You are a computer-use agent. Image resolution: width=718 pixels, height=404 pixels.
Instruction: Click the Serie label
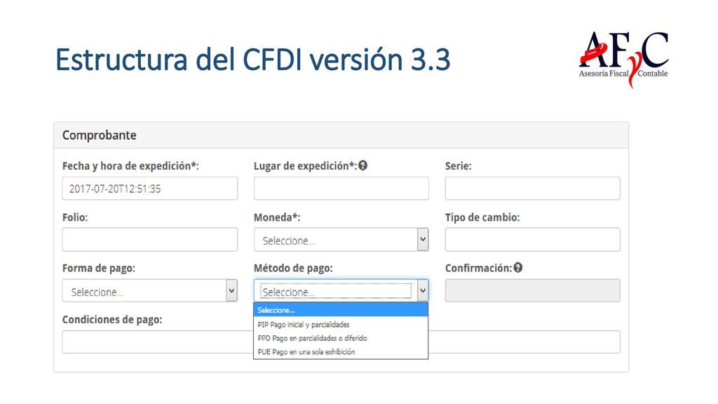(458, 166)
